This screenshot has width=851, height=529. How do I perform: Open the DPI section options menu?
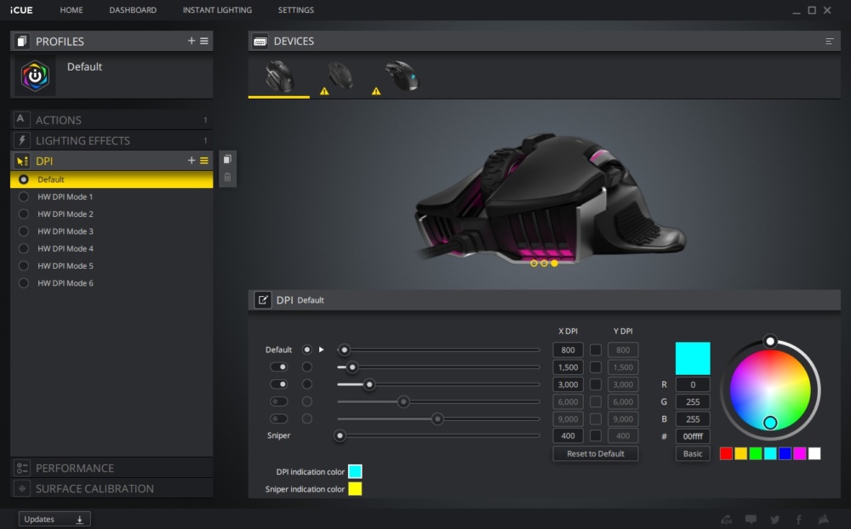coord(204,161)
